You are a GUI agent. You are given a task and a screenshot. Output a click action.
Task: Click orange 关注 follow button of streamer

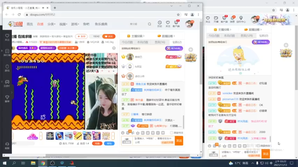[109, 36]
